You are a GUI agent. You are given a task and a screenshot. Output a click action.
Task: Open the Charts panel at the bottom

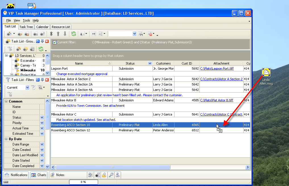pos(39,175)
